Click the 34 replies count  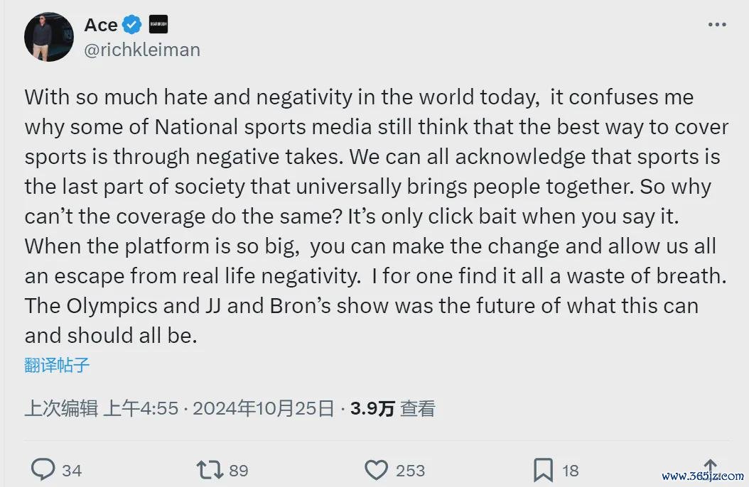point(72,470)
